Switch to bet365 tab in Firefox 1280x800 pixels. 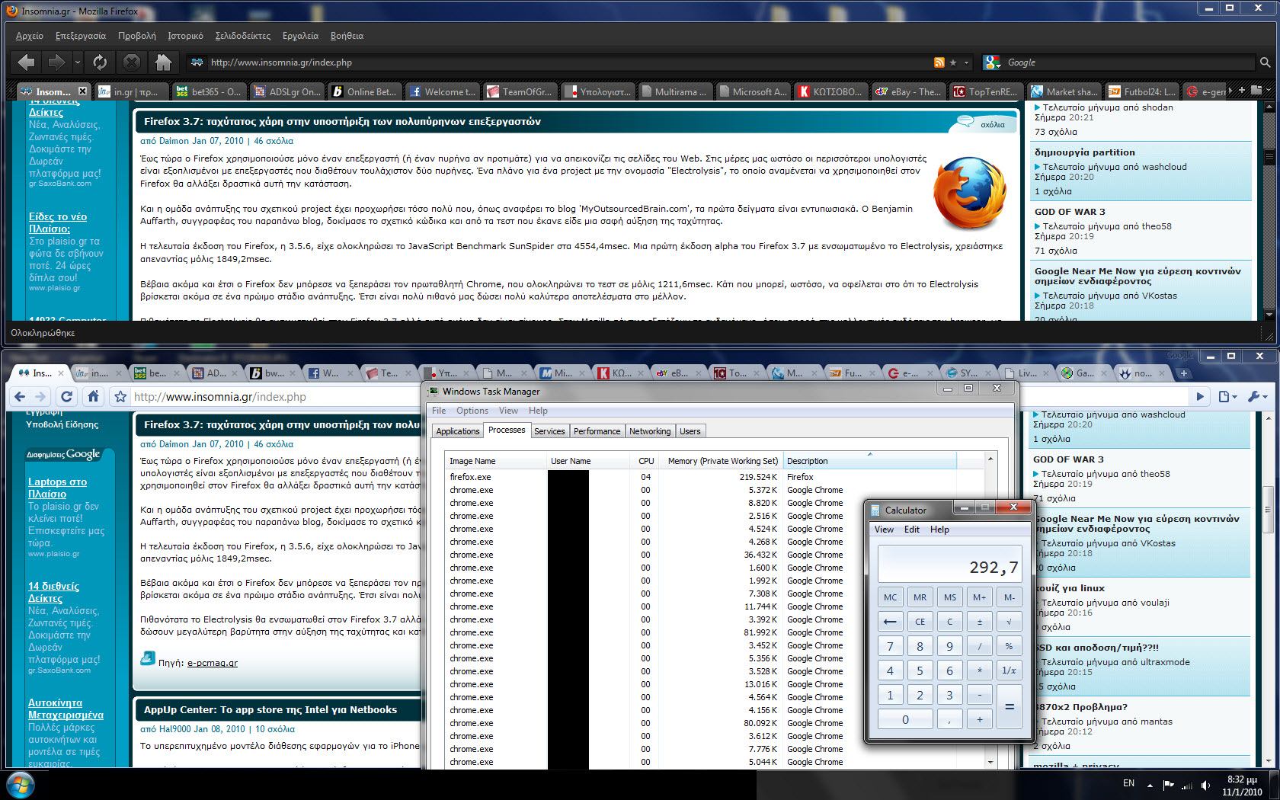point(208,91)
